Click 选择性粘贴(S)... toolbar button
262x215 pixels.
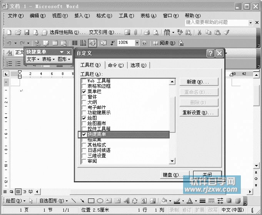67,32
